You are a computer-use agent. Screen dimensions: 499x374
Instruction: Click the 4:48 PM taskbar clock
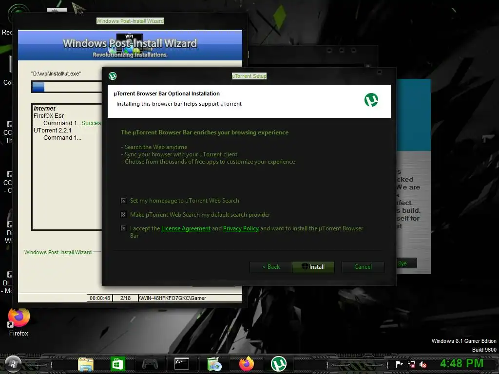click(x=461, y=363)
